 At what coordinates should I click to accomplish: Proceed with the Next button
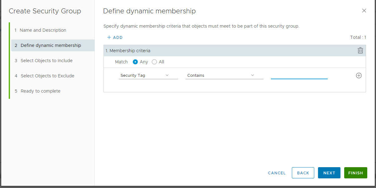(329, 173)
